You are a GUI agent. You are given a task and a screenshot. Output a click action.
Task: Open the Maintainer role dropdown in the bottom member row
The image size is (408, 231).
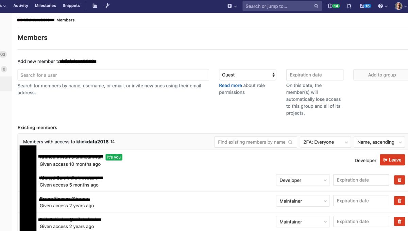coord(303,222)
